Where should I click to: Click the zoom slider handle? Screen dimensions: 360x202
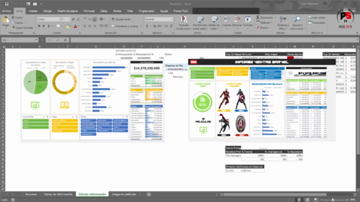332,200
